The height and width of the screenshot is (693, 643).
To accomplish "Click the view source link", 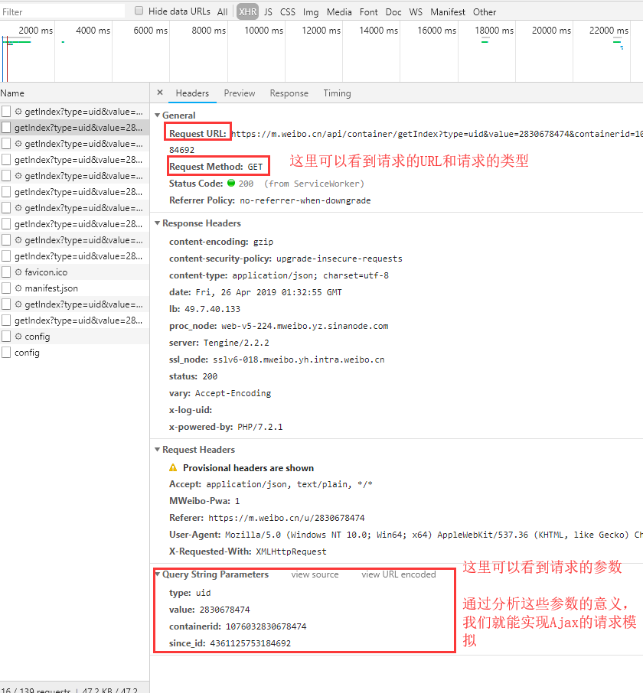I will click(x=315, y=574).
